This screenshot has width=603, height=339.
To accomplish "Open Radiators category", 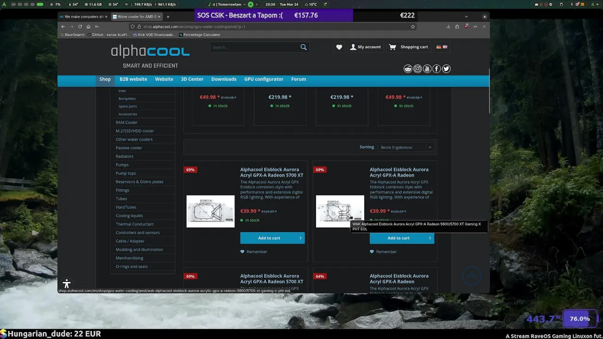I will [x=124, y=156].
